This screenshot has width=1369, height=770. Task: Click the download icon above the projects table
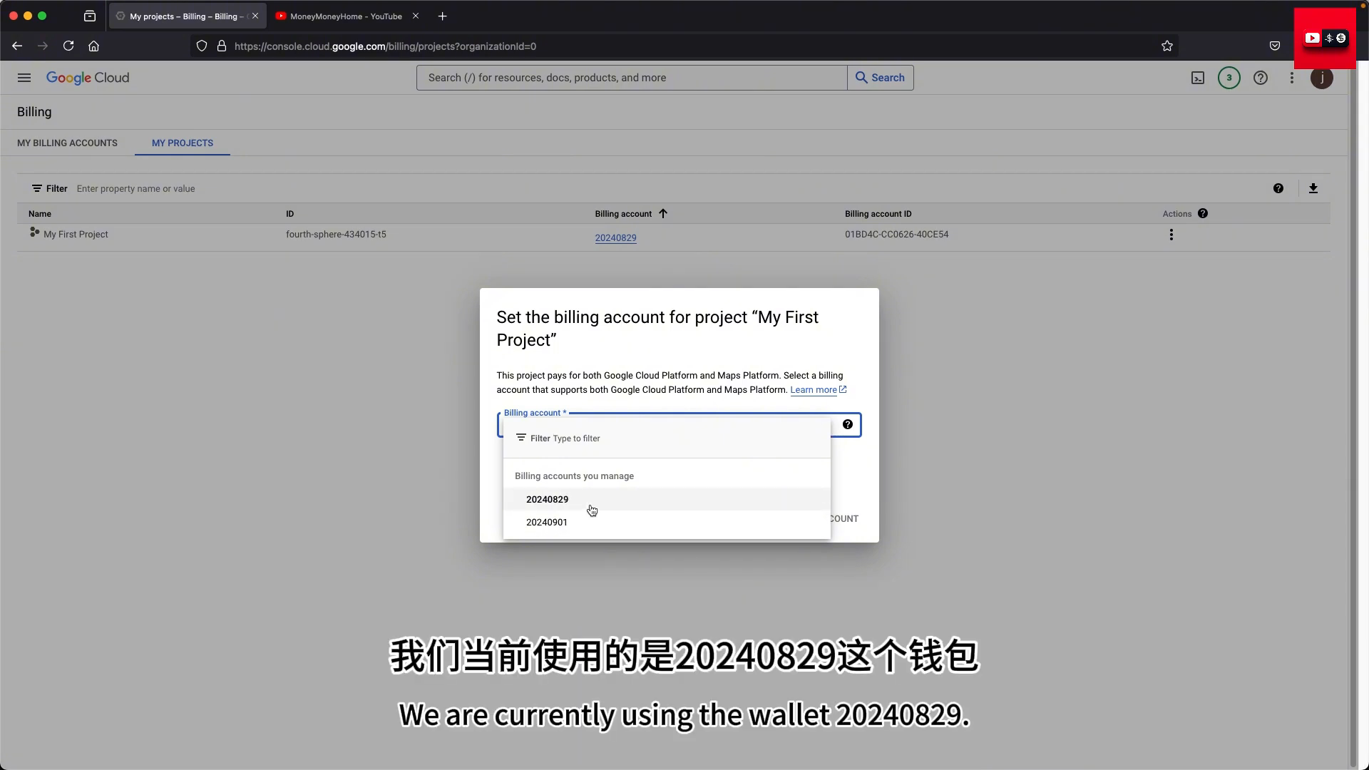(x=1313, y=188)
